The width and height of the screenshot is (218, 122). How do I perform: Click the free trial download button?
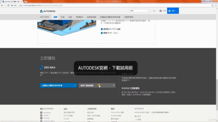pyautogui.click(x=97, y=85)
